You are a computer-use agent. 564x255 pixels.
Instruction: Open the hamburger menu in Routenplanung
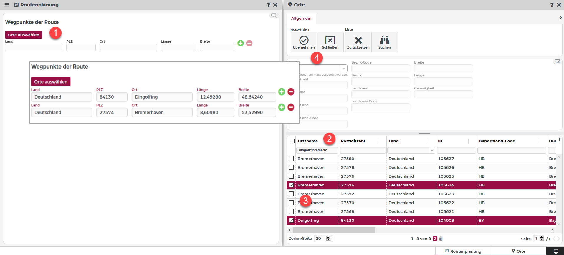[x=6, y=5]
